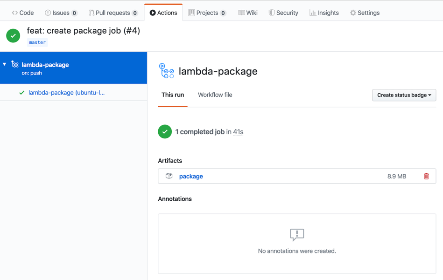
Task: Click the package artifact box icon
Action: pos(169,176)
